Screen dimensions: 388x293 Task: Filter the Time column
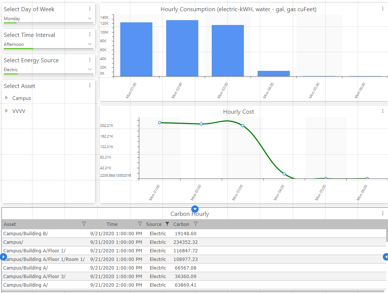pyautogui.click(x=140, y=224)
